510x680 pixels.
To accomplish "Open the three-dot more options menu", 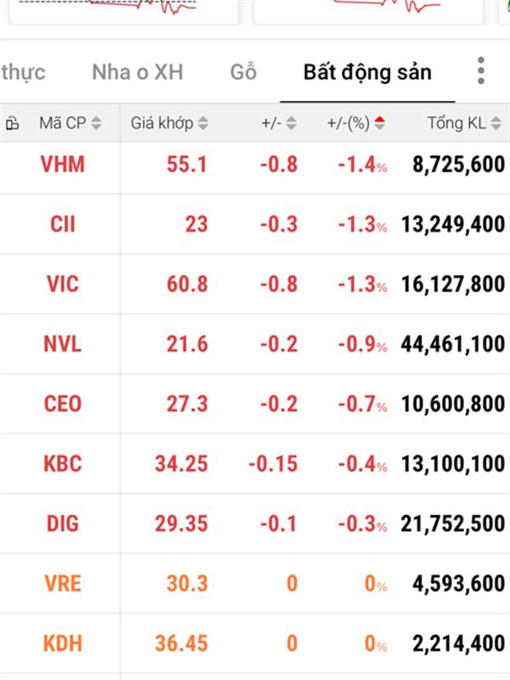I will tap(481, 71).
